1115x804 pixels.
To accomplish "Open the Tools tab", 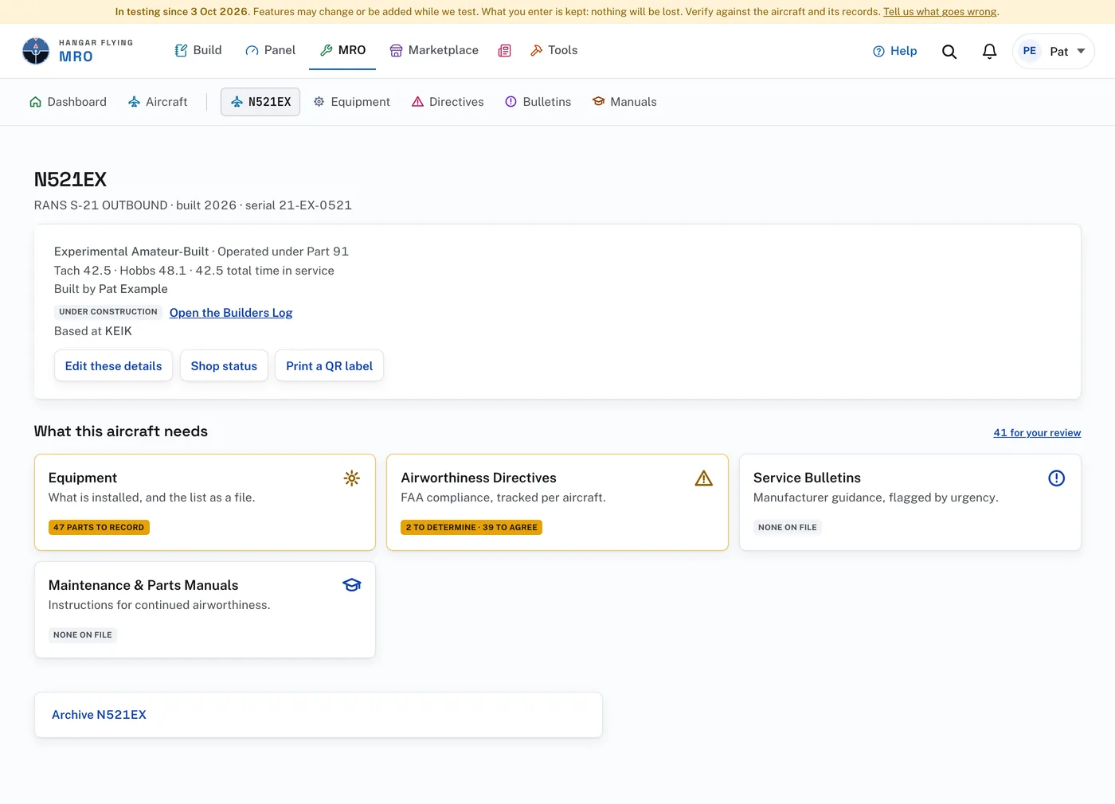I will click(554, 50).
